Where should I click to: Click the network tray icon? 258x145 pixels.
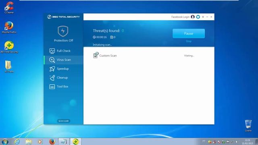232,142
